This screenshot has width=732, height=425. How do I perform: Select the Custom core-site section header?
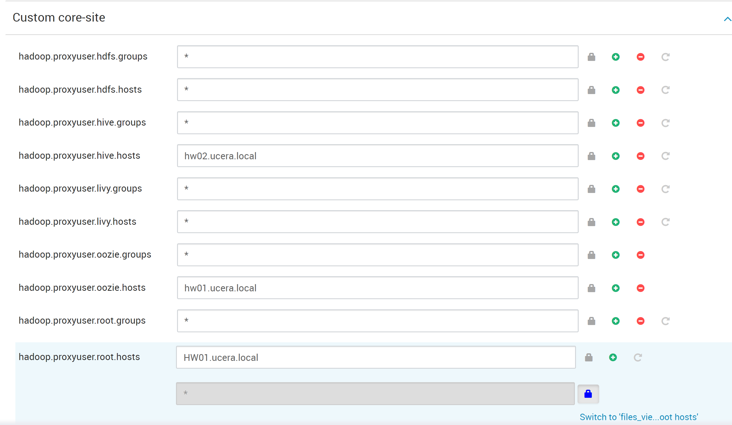point(59,17)
